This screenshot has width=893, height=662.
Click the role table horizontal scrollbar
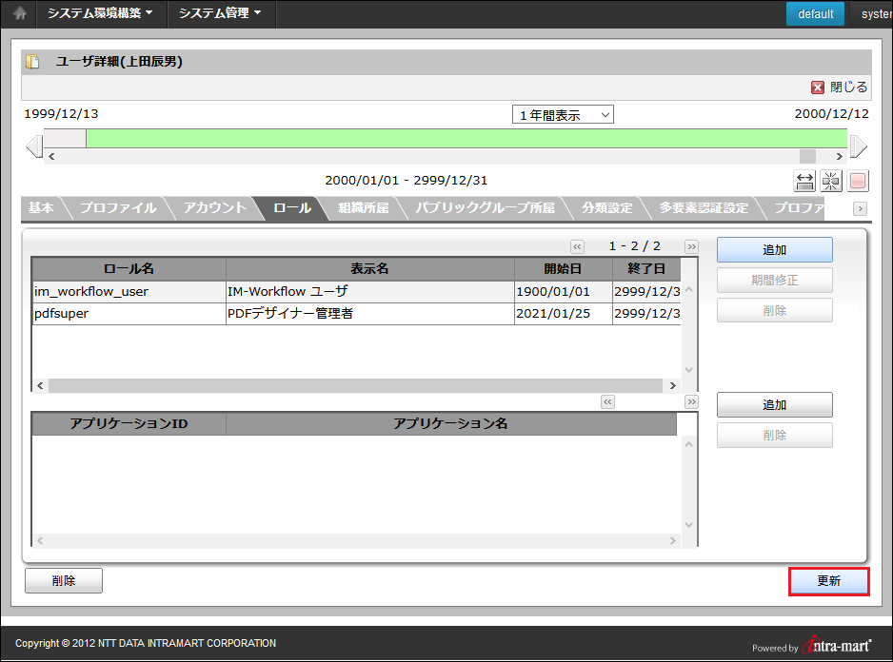click(354, 386)
